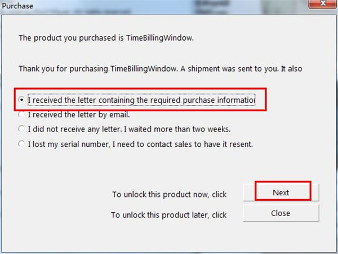Click the "To unlock this product later, click" label
Viewport: 338px width, 254px height.
click(x=168, y=215)
